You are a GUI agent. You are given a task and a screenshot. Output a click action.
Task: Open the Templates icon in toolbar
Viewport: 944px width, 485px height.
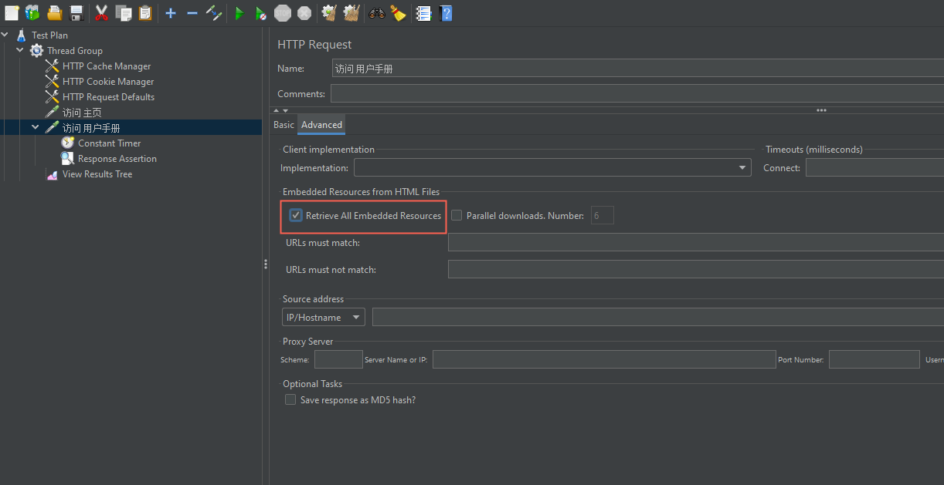[x=32, y=12]
